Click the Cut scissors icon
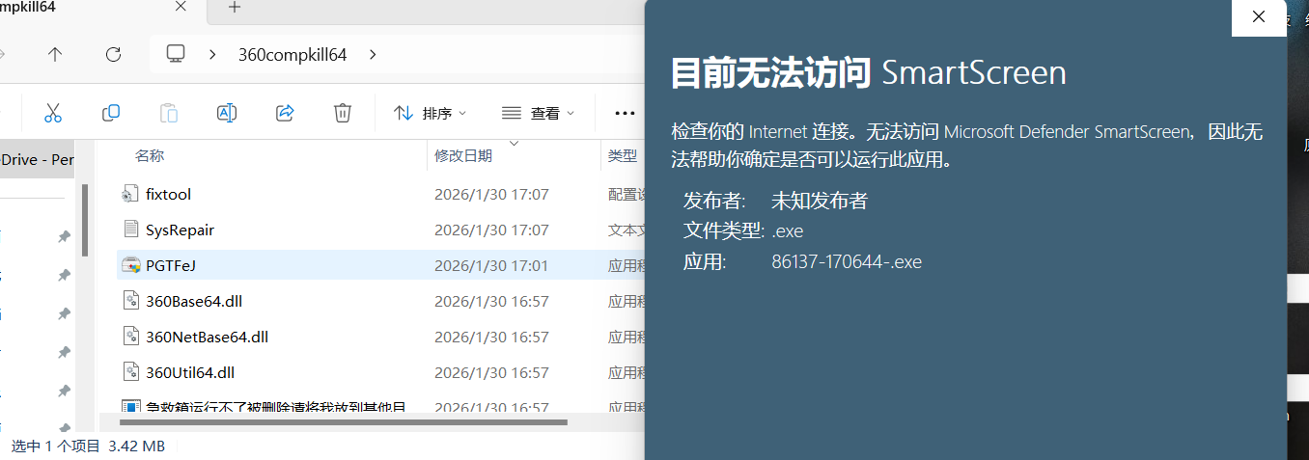The image size is (1309, 460). pyautogui.click(x=53, y=113)
